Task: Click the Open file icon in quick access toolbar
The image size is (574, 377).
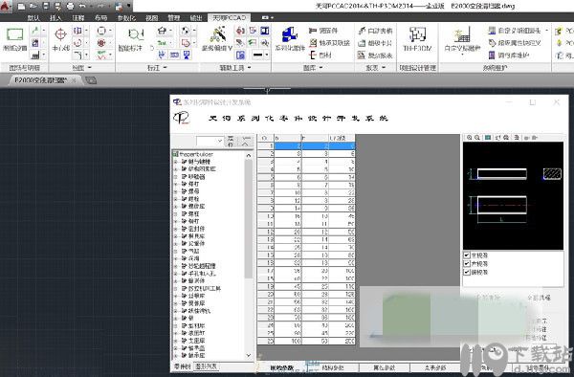Action: tap(33, 7)
